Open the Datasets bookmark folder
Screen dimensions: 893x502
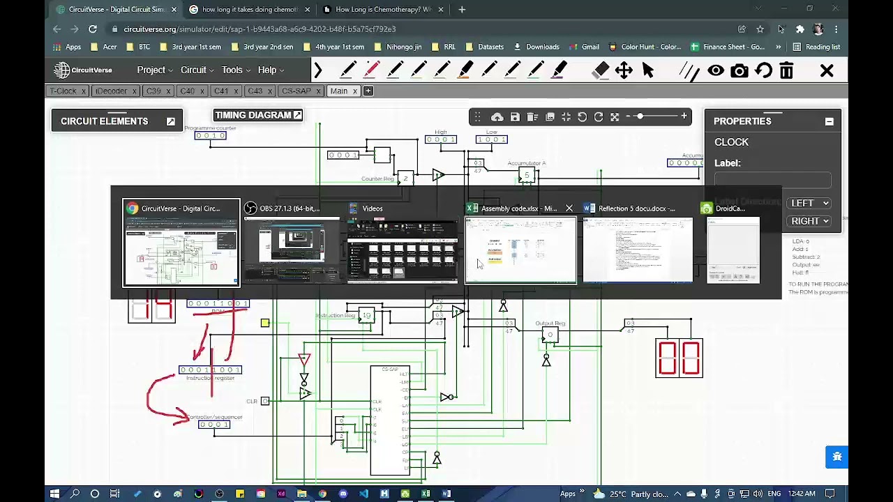[x=484, y=47]
